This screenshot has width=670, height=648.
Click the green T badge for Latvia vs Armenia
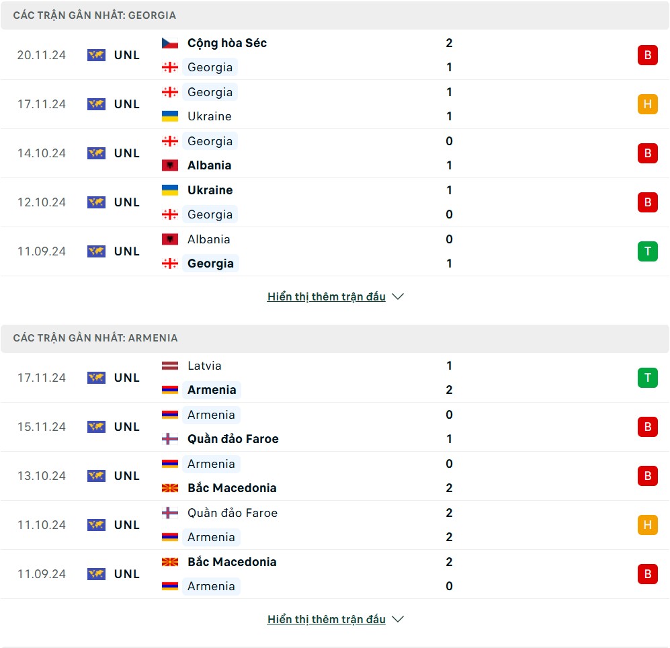[647, 378]
